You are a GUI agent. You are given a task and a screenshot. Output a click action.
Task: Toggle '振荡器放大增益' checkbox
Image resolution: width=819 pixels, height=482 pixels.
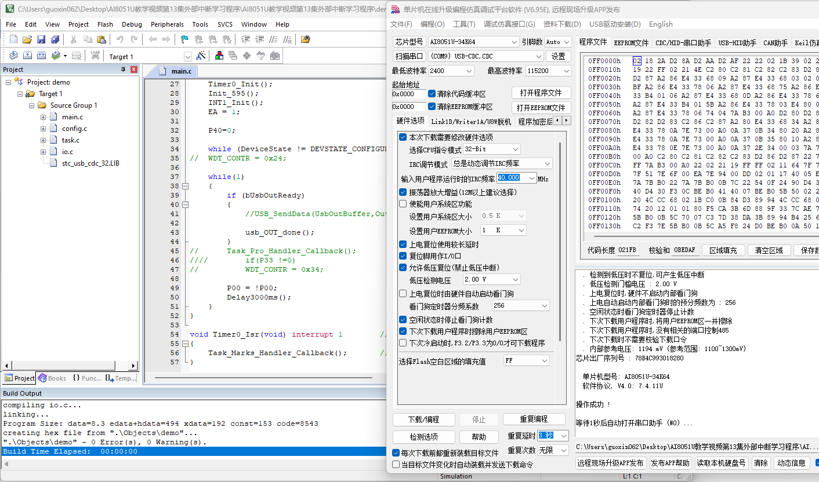[x=403, y=192]
